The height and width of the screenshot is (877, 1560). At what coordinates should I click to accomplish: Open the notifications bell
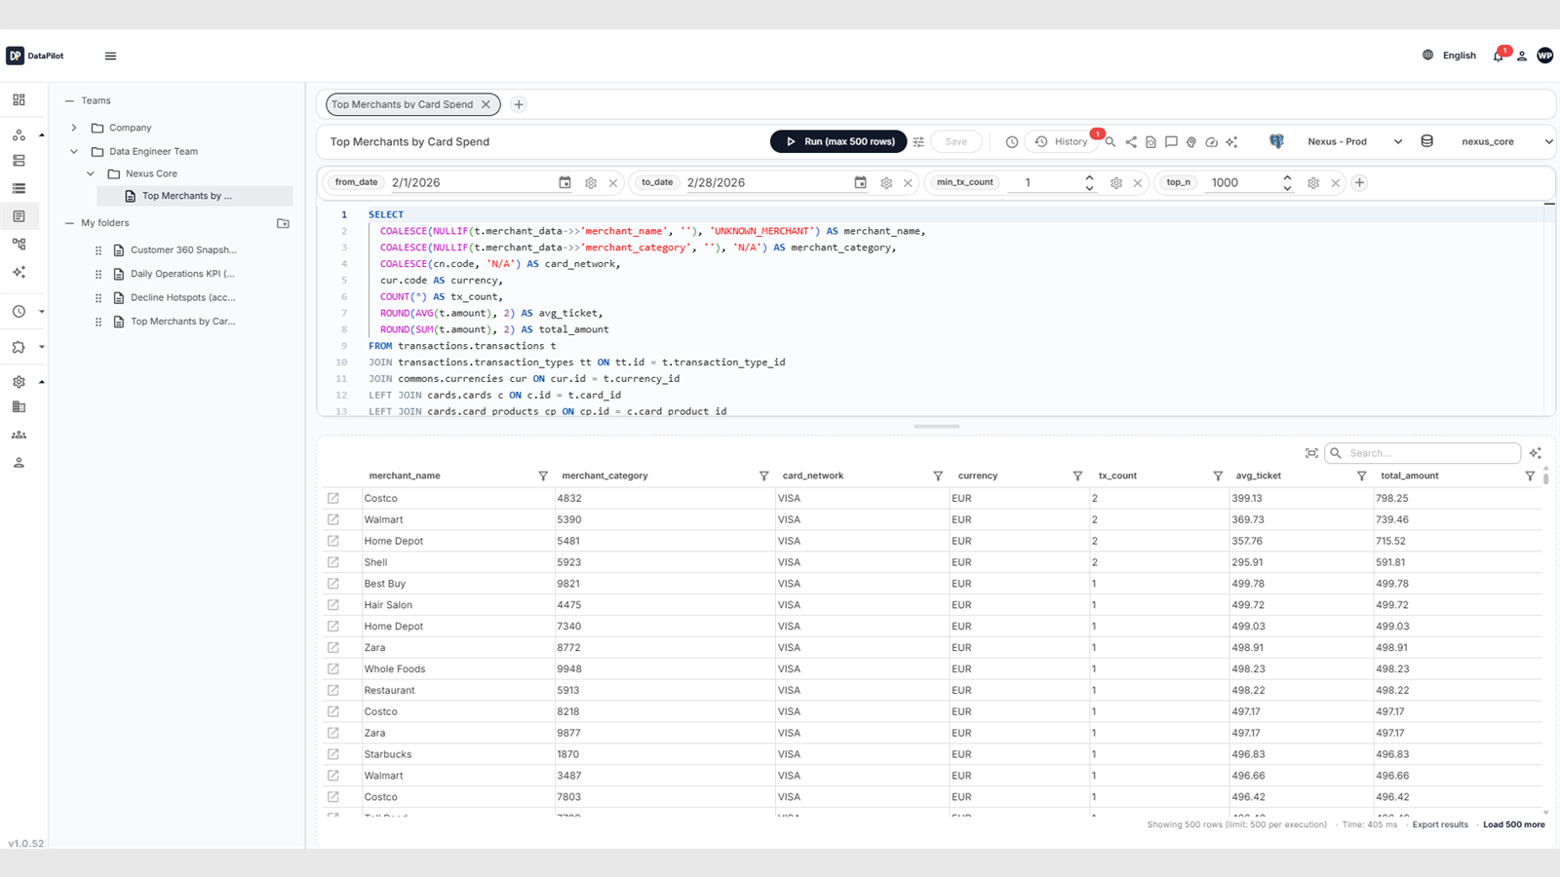(1499, 56)
